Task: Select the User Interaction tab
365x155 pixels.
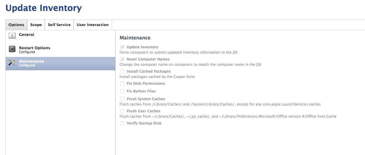Action: [92, 25]
